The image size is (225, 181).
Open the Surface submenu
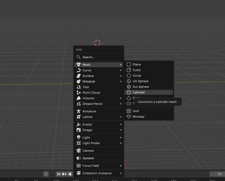coord(99,76)
